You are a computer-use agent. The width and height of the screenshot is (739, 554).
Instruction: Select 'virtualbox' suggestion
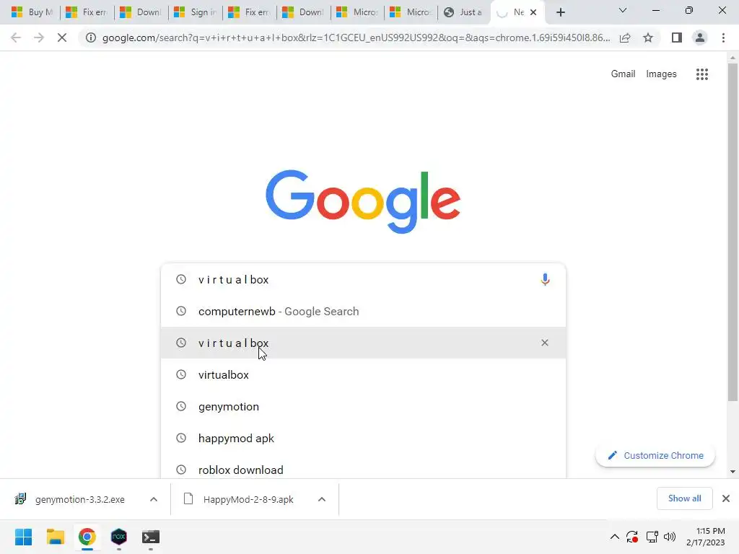[x=363, y=374]
